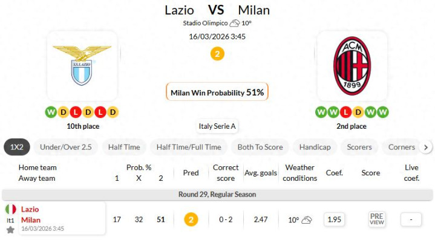This screenshot has height=243, width=435.
Task: Open the Scorers tab
Action: (359, 147)
